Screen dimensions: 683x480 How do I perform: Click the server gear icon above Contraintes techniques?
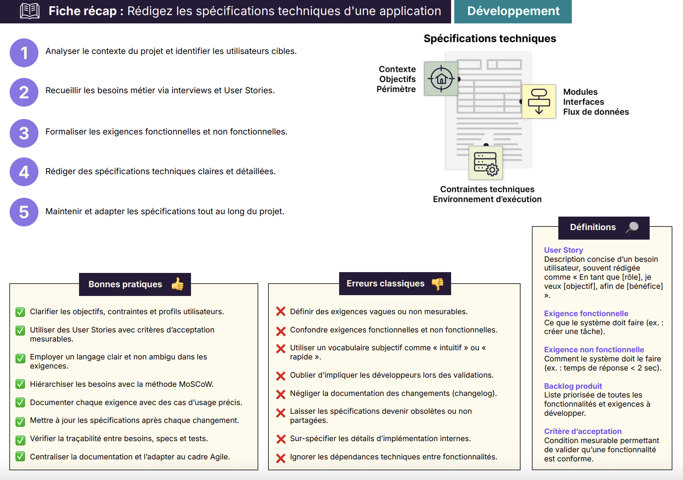coord(486,163)
